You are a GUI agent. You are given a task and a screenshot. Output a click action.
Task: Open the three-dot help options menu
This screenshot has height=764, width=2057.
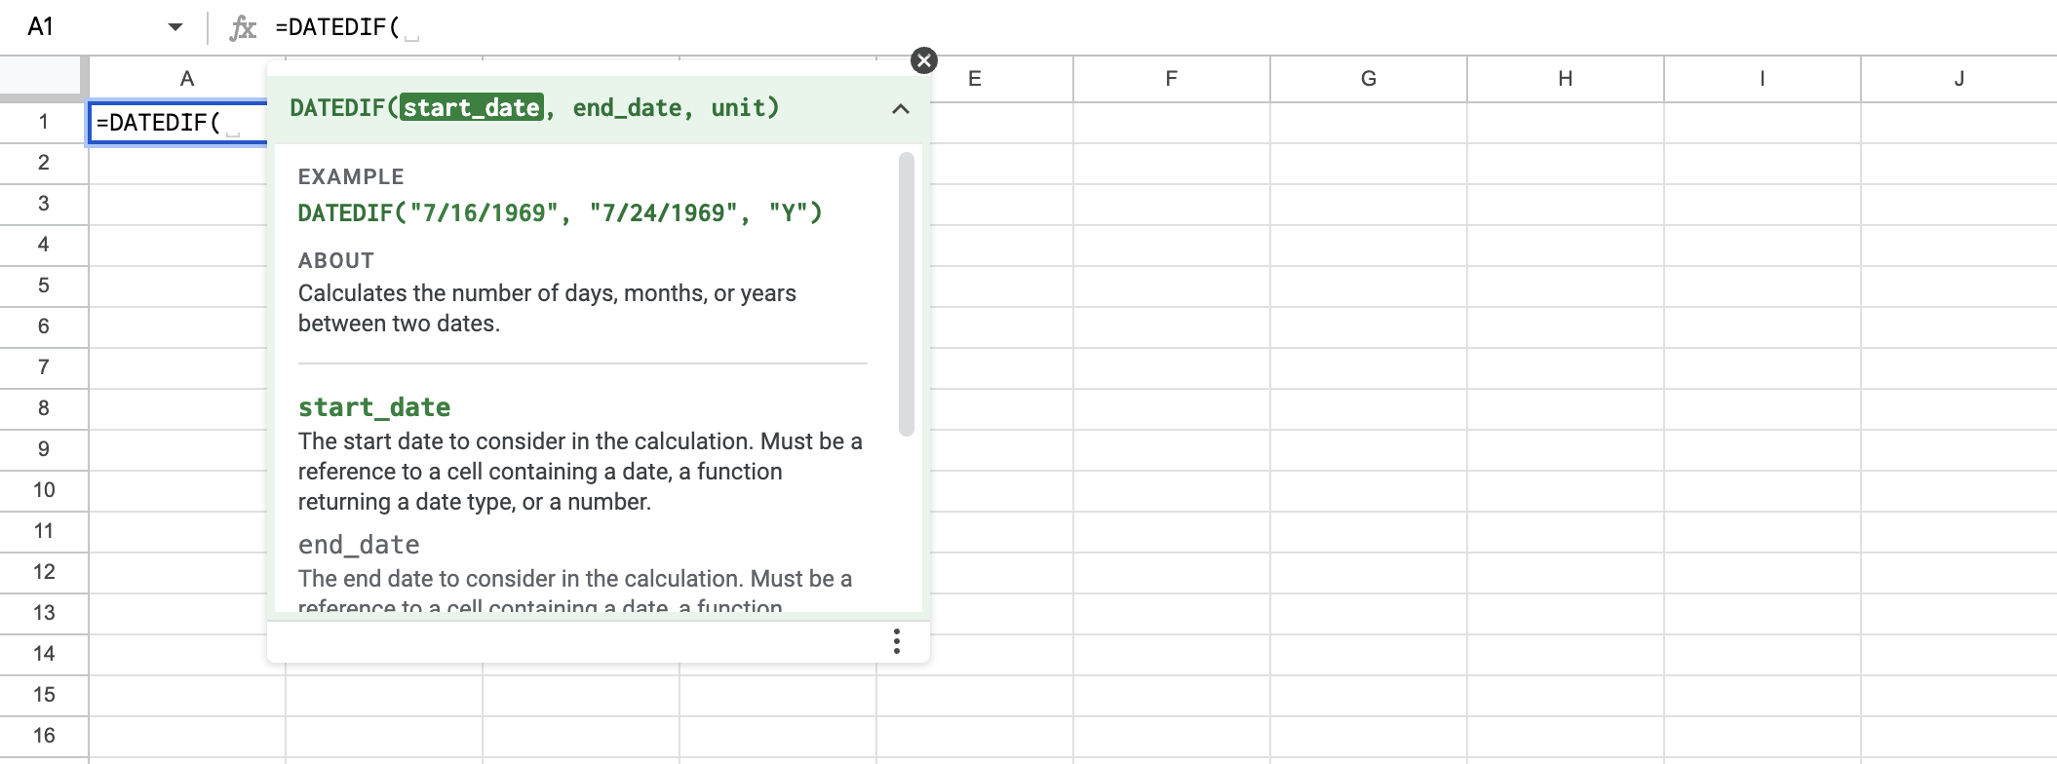(x=897, y=641)
